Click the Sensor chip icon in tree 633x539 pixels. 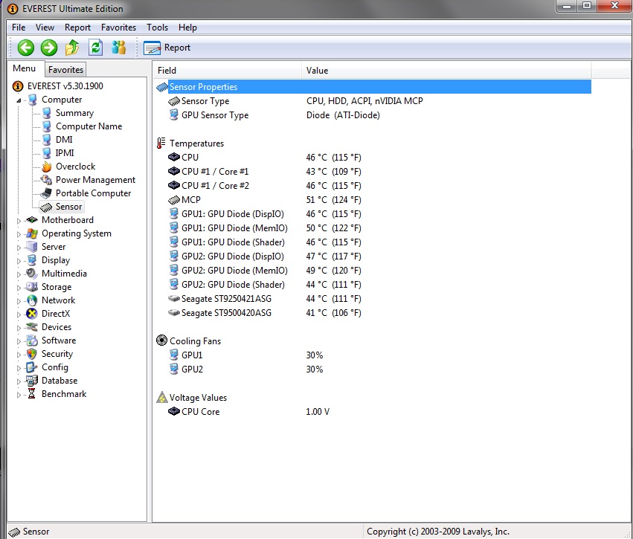click(46, 207)
